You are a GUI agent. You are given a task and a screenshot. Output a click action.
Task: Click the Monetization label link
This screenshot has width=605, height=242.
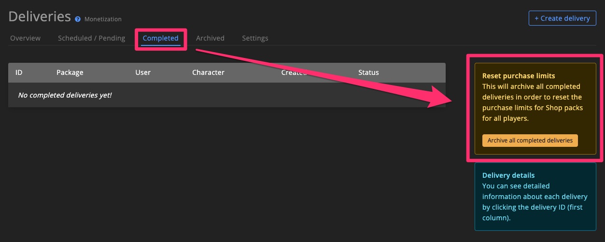tap(103, 19)
